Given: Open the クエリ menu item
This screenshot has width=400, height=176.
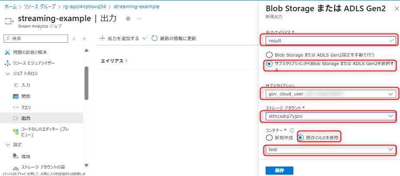Looking at the screenshot, I should pos(26,107).
